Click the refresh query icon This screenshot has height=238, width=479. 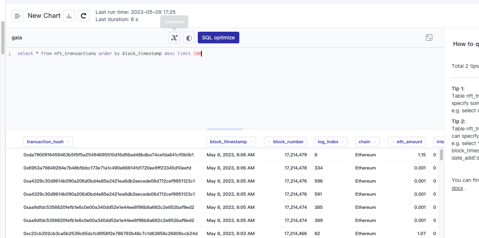[84, 15]
